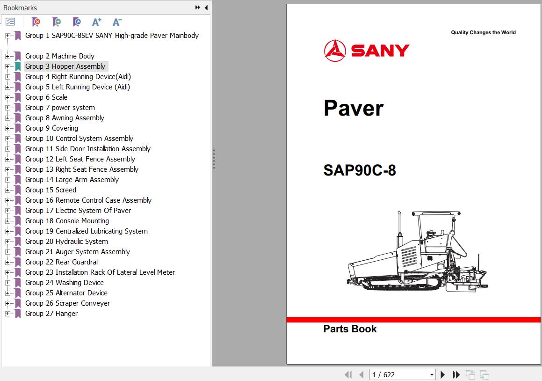Select Group 7 power system bookmark
Screen dimensions: 542x381
[x=60, y=108]
